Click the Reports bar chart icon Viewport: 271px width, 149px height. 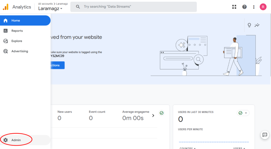(x=5, y=31)
